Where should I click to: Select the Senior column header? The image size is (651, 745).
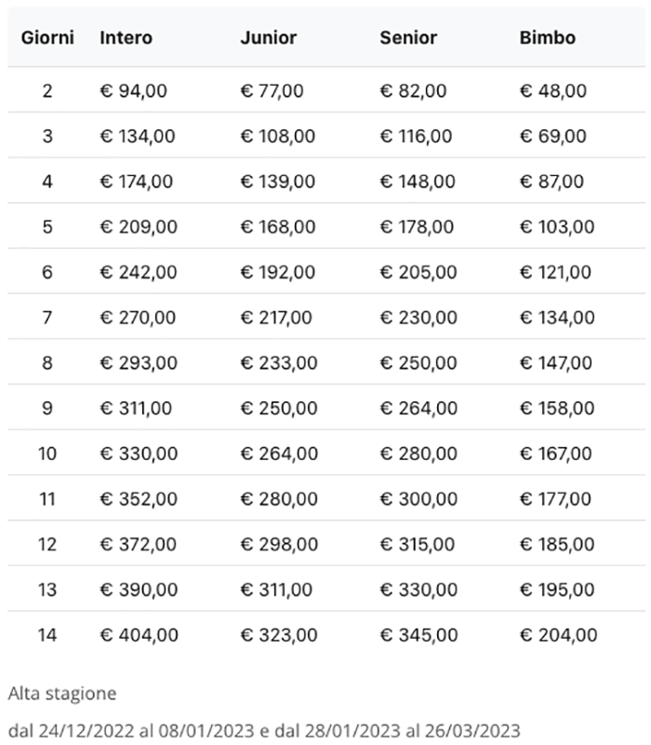click(407, 38)
